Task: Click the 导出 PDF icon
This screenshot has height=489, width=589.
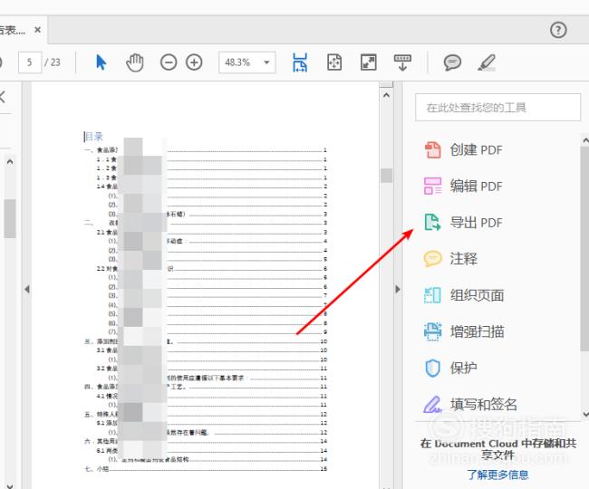Action: point(433,222)
